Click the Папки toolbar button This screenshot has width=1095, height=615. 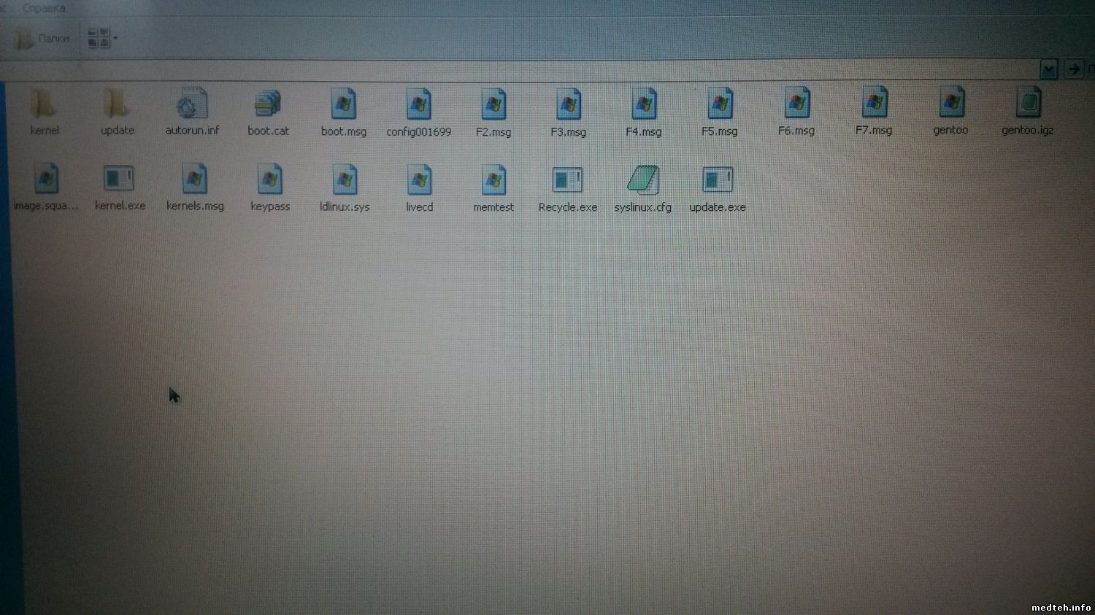point(42,39)
